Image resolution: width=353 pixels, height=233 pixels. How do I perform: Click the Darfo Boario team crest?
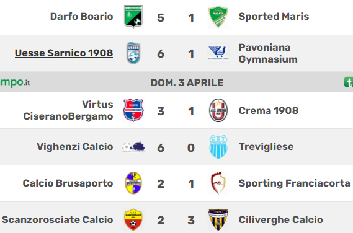coord(133,16)
